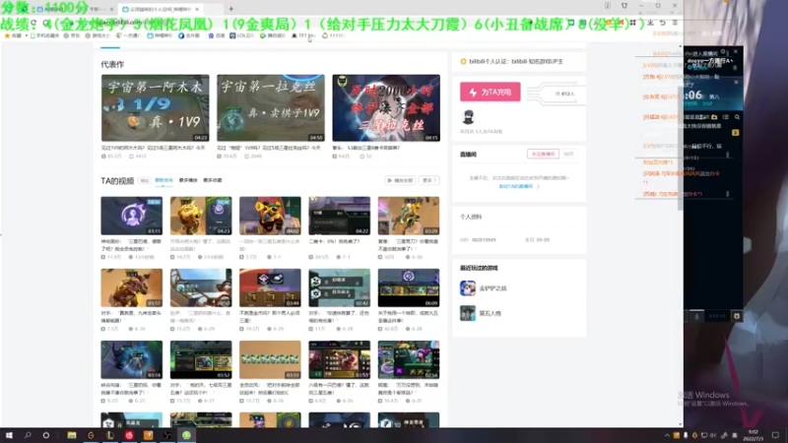The height and width of the screenshot is (443, 788).
Task: Open the video thumbnail with duration 06:09
Action: [x=409, y=287]
